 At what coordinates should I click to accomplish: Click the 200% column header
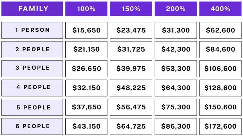point(176,9)
